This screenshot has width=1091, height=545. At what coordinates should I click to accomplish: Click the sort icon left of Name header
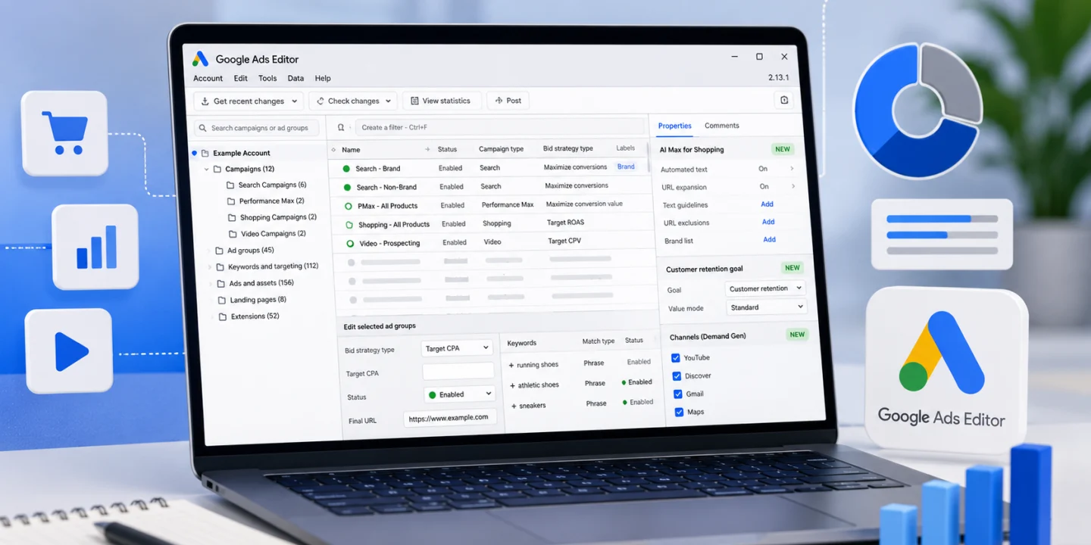[334, 150]
